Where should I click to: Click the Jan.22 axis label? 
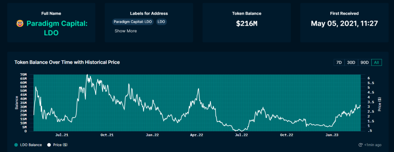point(152,135)
